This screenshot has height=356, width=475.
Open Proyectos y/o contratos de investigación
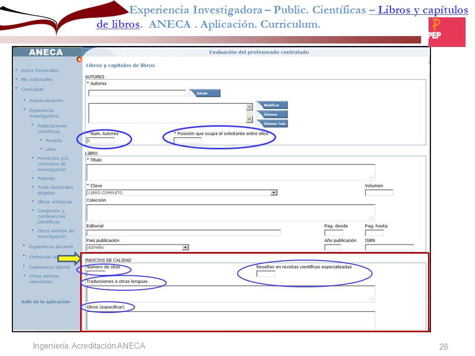point(53,164)
